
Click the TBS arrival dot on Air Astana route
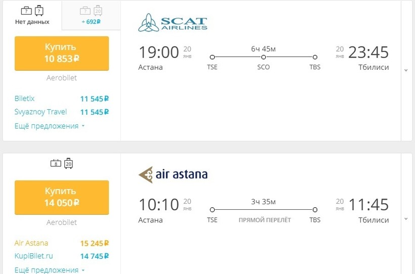315,210
